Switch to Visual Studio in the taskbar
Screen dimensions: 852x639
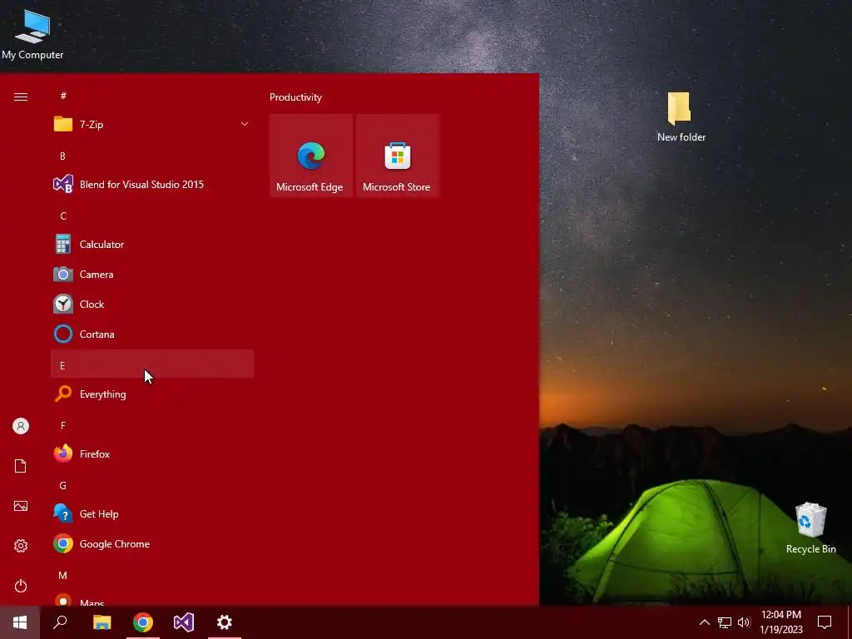(184, 622)
